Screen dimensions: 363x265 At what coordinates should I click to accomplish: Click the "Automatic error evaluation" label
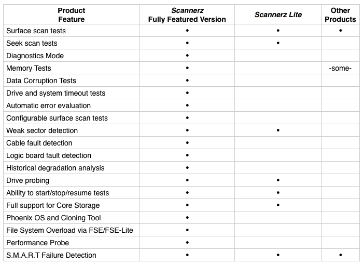[x=48, y=105]
